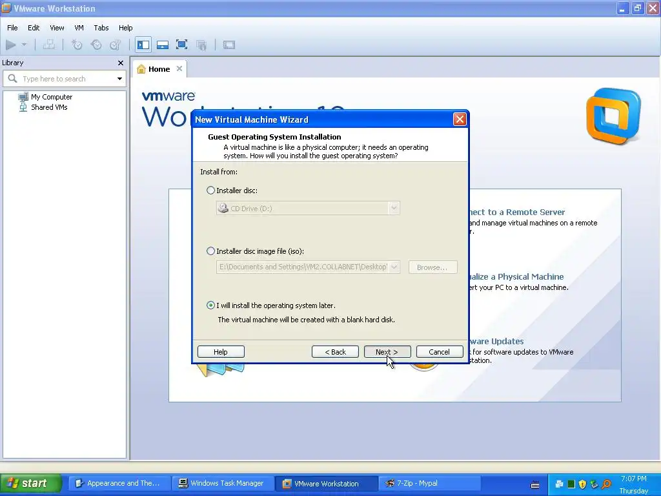Screen dimensions: 661x496
Task: Open the power options dropdown arrow in toolbar
Action: pos(24,45)
